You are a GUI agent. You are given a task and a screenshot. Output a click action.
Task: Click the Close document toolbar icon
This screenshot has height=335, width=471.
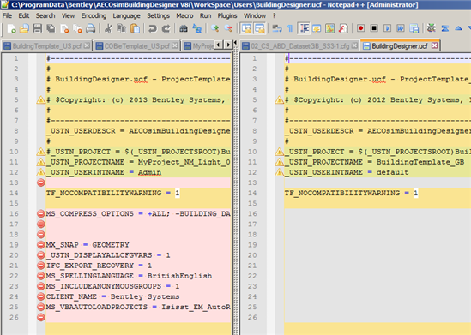coord(64,28)
